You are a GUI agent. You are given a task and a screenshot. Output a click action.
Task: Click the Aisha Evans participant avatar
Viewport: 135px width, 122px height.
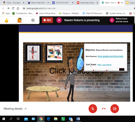112,20
